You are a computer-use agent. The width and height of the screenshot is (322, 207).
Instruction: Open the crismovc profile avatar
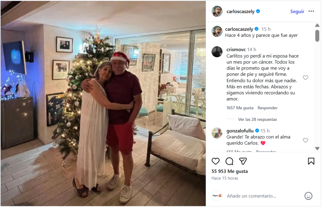pos(217,52)
